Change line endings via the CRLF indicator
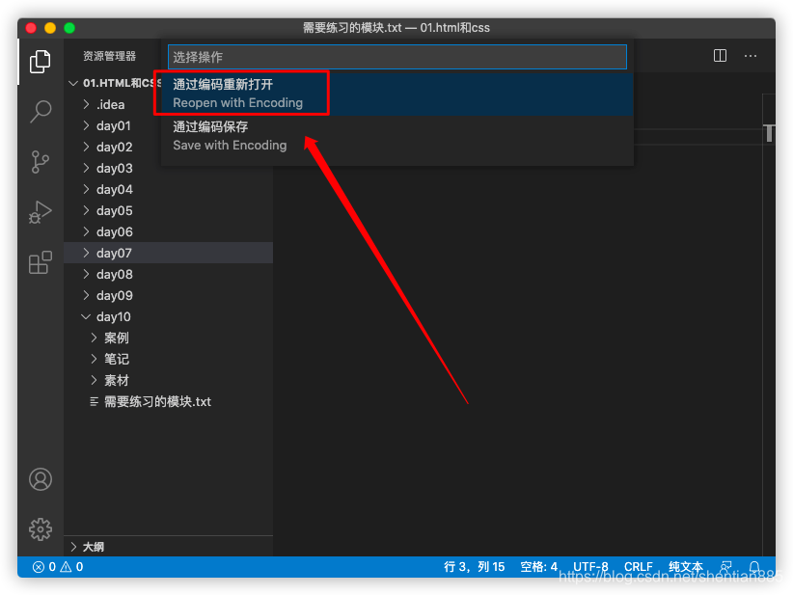This screenshot has width=793, height=595. pos(638,567)
